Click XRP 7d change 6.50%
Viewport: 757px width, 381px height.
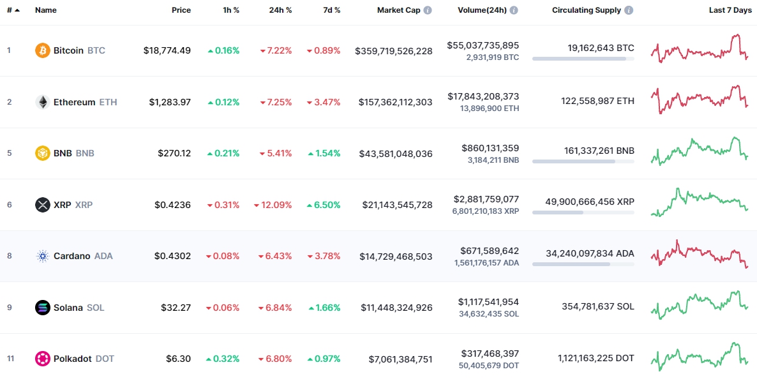click(x=324, y=205)
